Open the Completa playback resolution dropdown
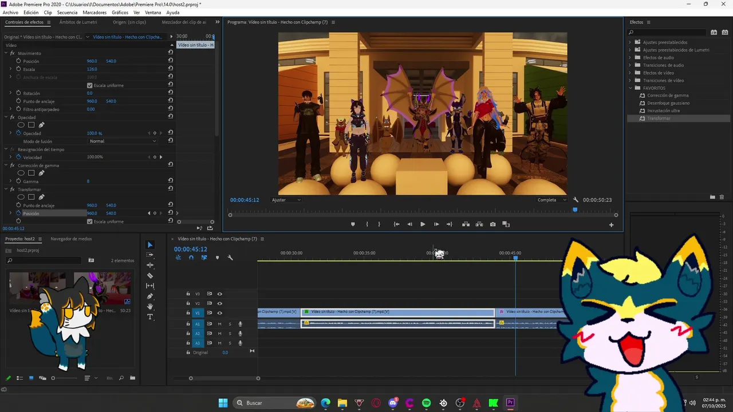This screenshot has height=412, width=733. click(x=551, y=200)
